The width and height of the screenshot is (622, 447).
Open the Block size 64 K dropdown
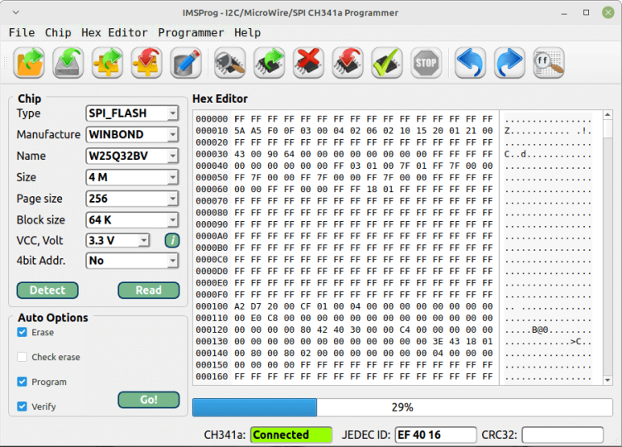tap(132, 220)
